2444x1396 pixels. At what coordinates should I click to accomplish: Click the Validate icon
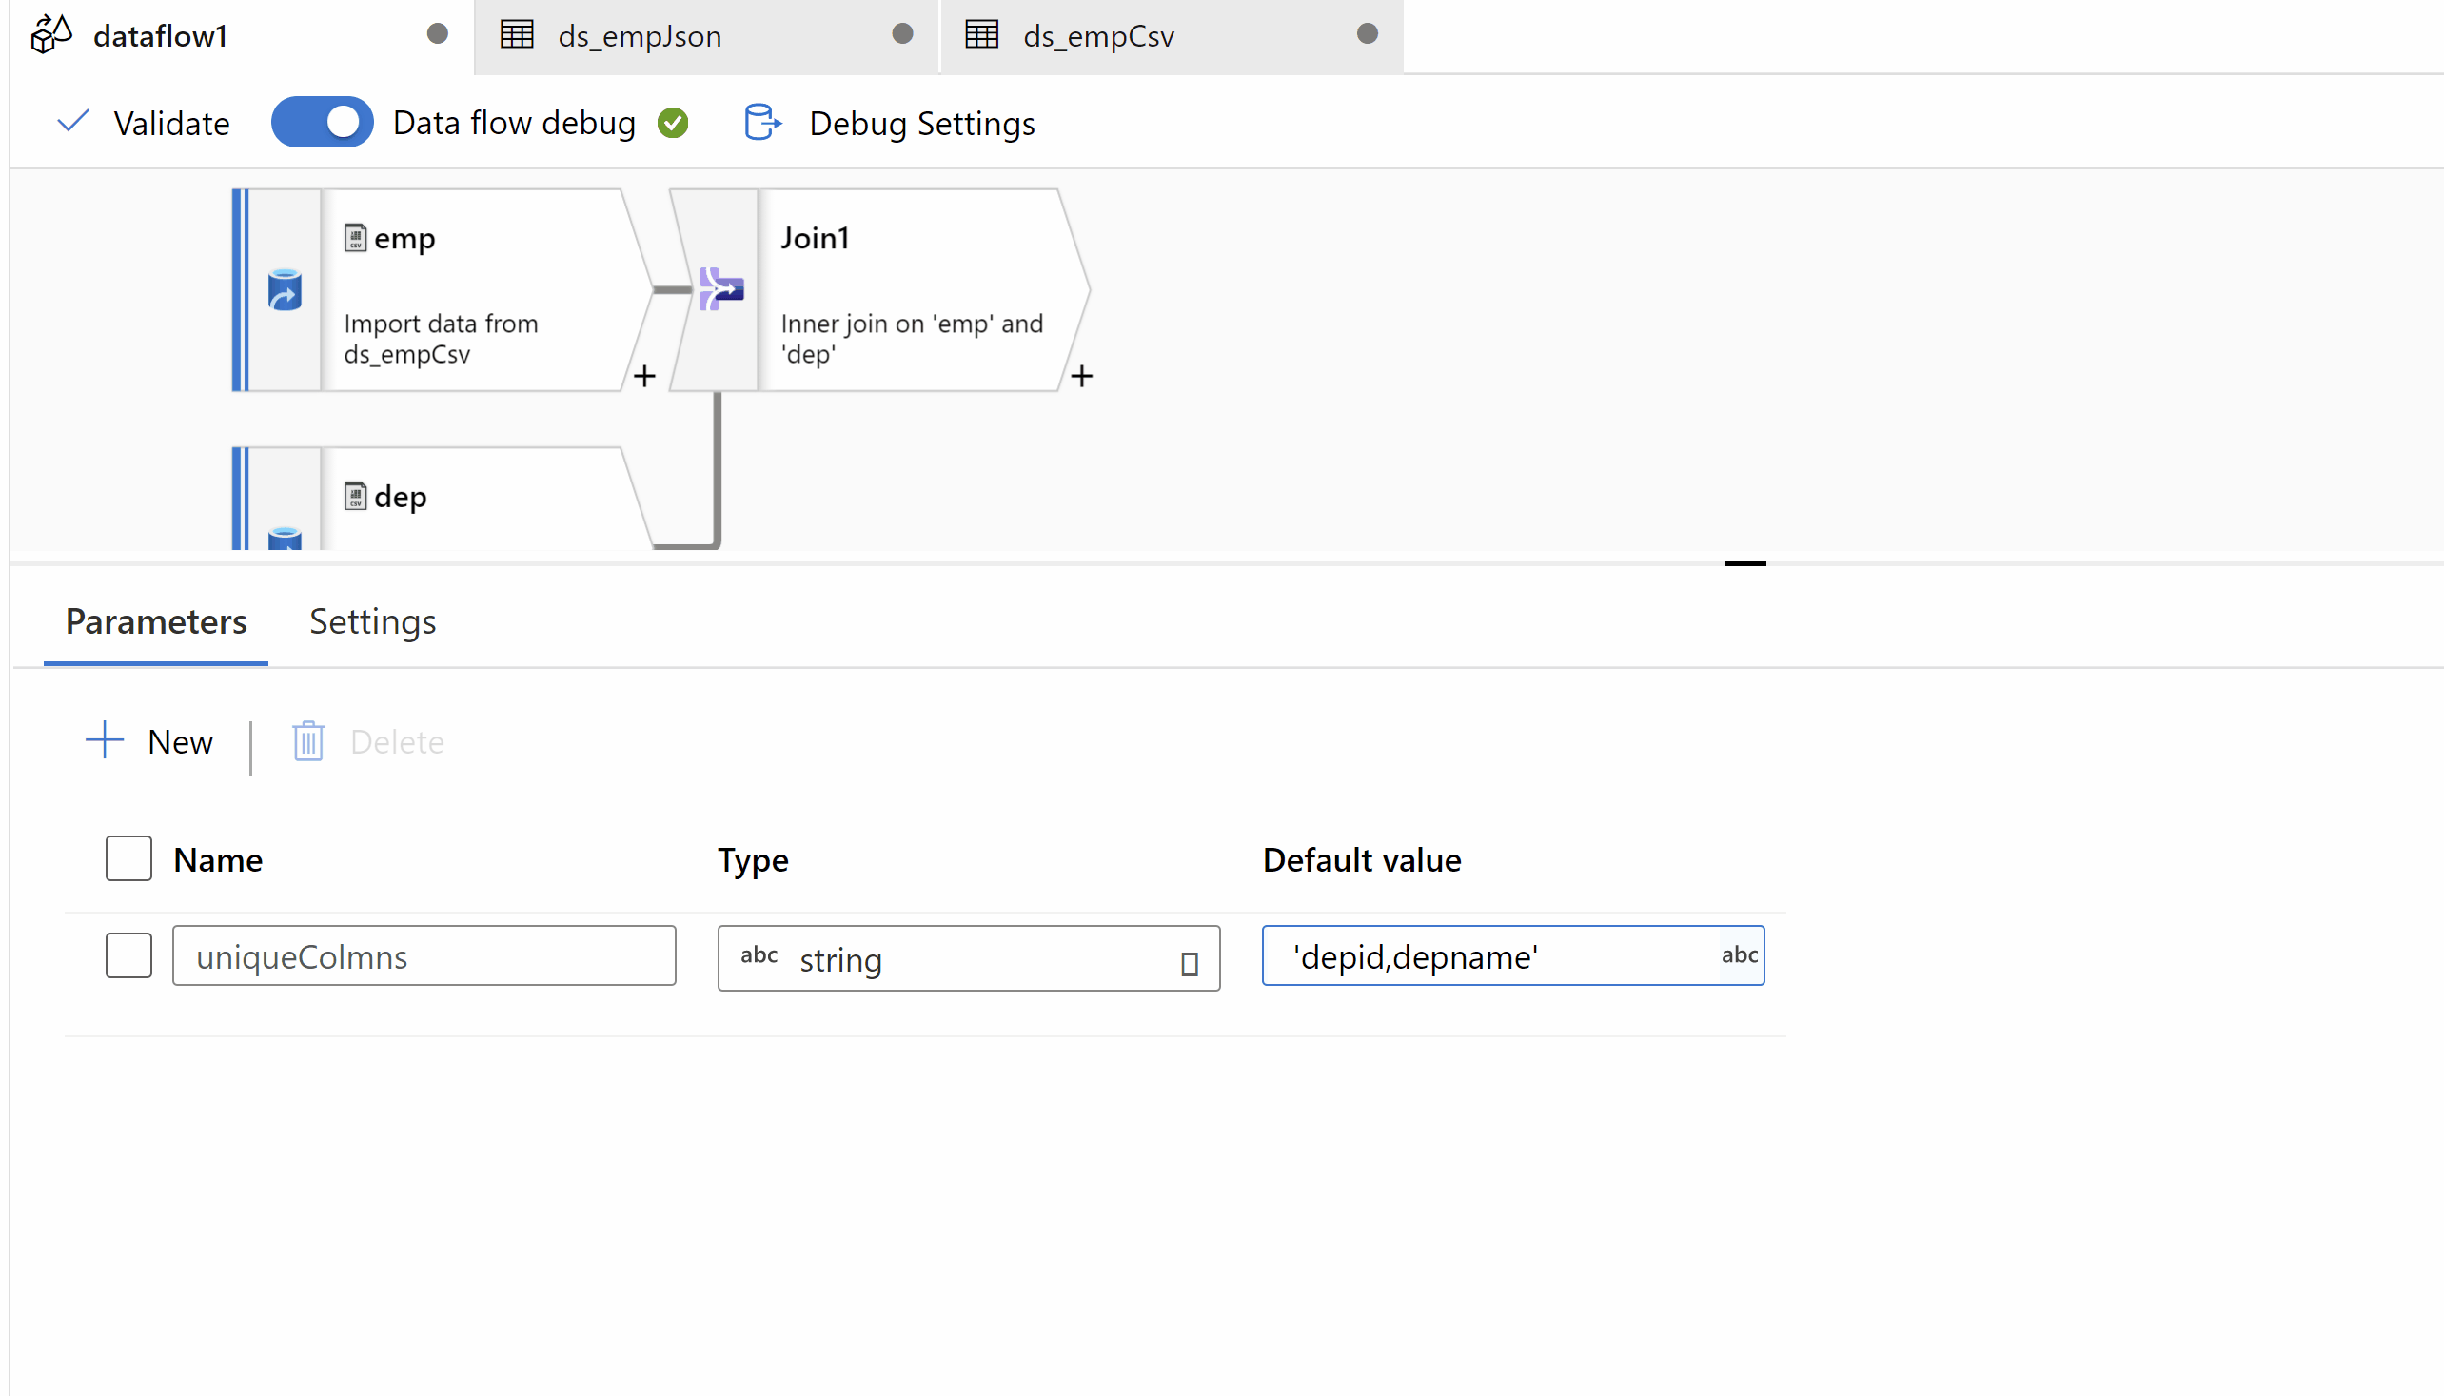[75, 123]
